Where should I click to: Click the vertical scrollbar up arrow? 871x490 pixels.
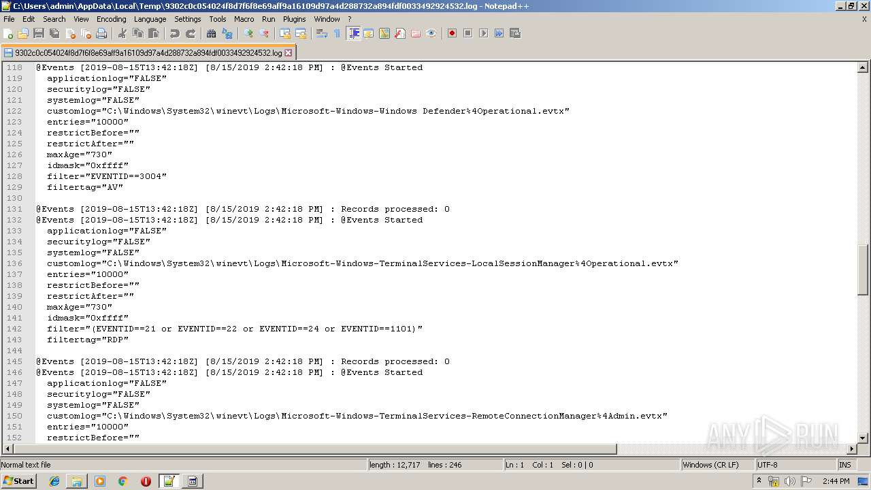(x=863, y=67)
